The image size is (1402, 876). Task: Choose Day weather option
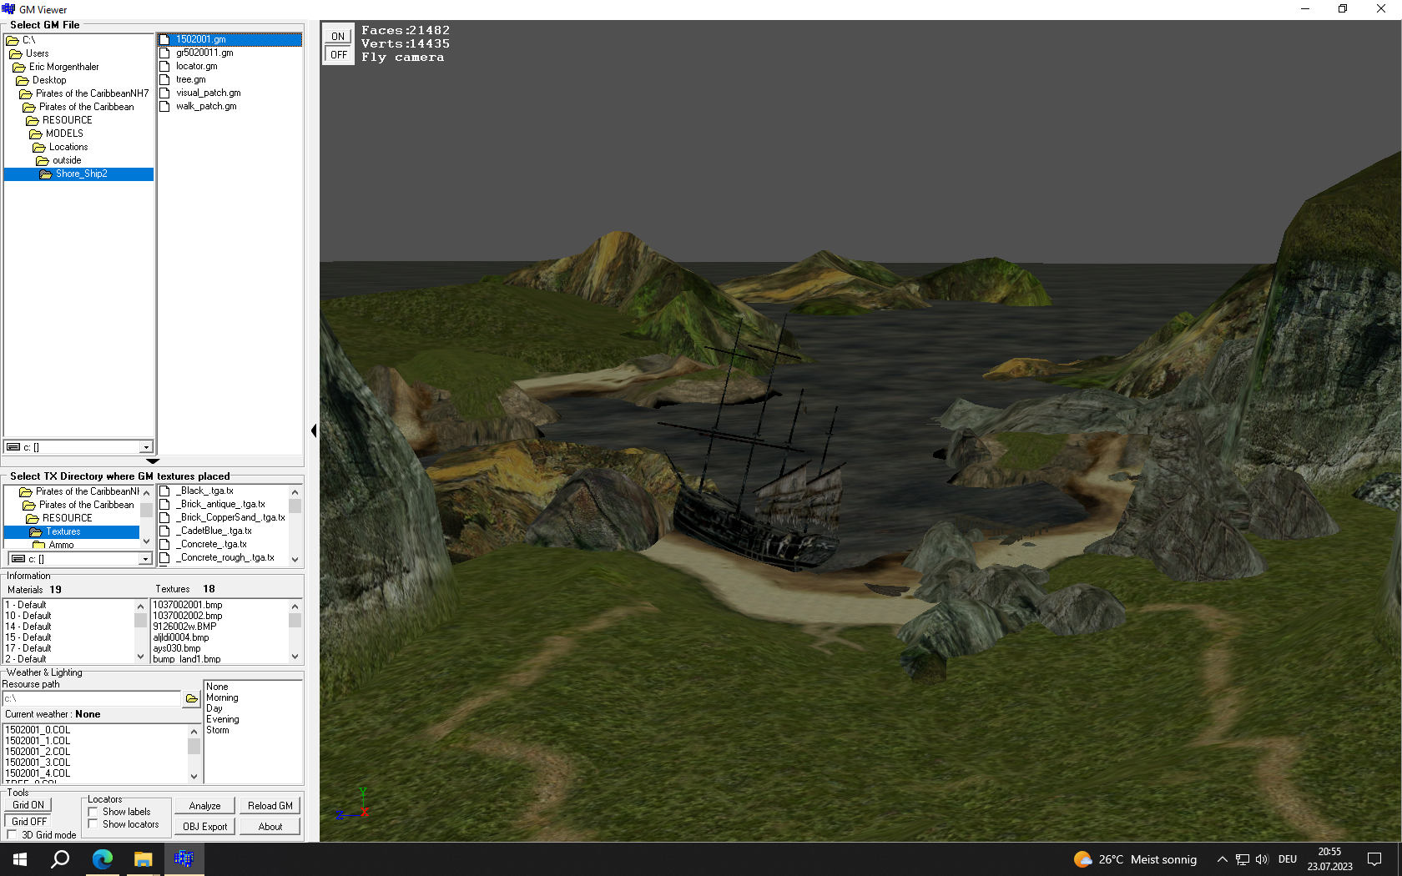214,708
